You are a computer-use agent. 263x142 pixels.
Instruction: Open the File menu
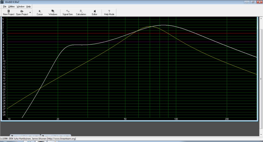[x=5, y=6]
